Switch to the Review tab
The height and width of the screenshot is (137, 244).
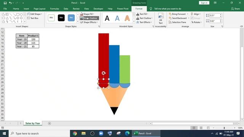(x=76, y=9)
